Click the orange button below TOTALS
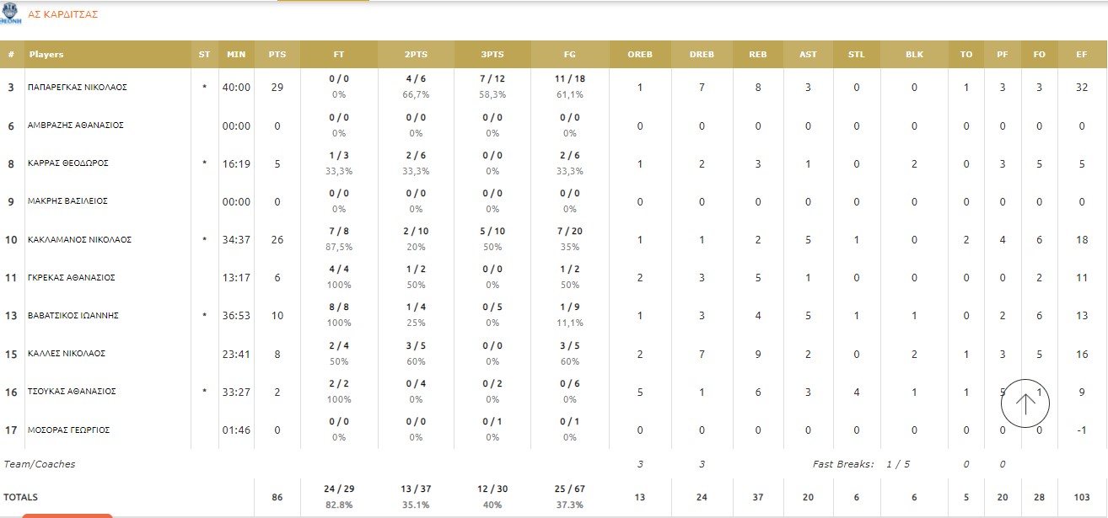Screen dimensions: 1108x518 pos(67,515)
